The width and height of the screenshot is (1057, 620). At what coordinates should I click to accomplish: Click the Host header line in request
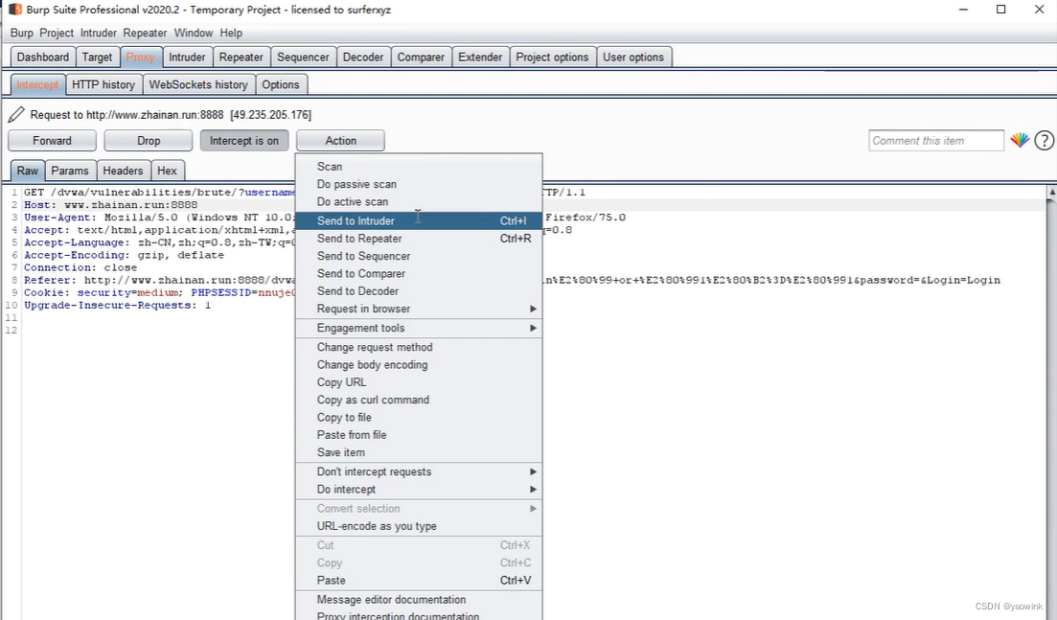pos(110,205)
